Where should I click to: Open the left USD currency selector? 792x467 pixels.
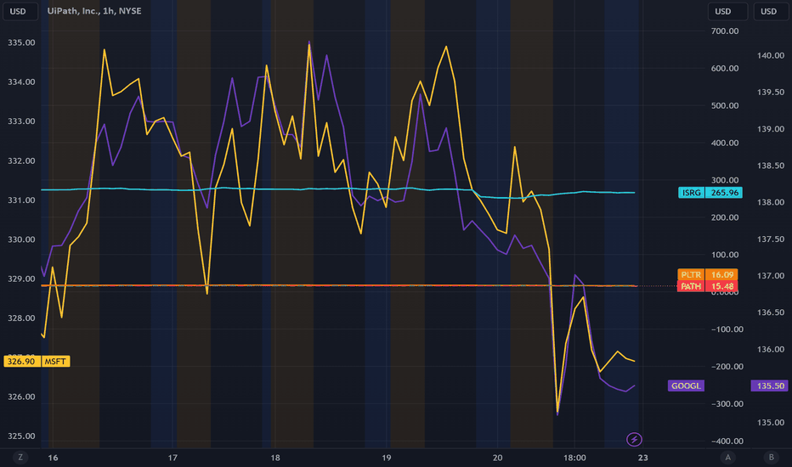(x=20, y=11)
